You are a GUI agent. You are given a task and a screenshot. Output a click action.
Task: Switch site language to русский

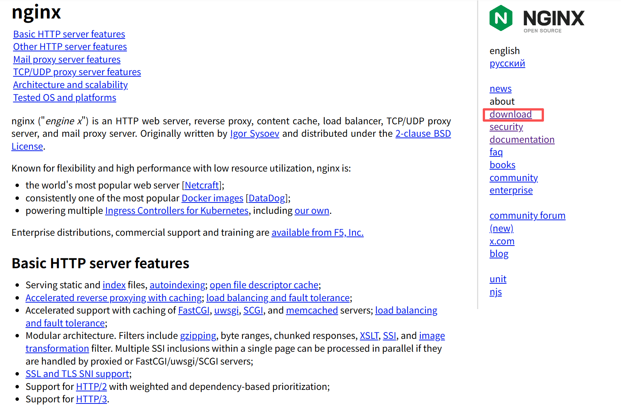[507, 63]
